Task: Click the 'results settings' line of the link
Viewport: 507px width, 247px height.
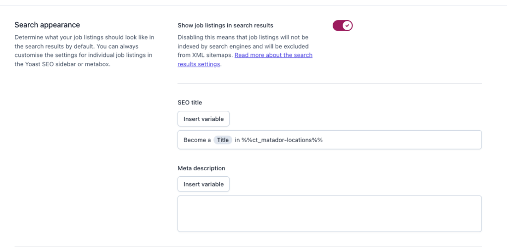Action: pos(199,64)
